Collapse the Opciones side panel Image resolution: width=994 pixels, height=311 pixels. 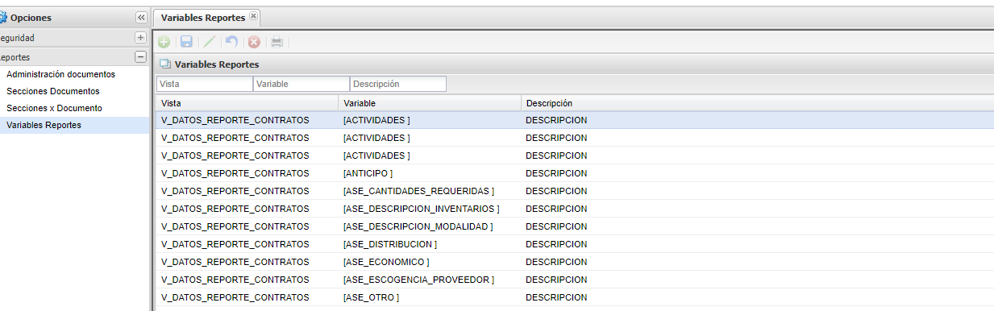[x=141, y=17]
